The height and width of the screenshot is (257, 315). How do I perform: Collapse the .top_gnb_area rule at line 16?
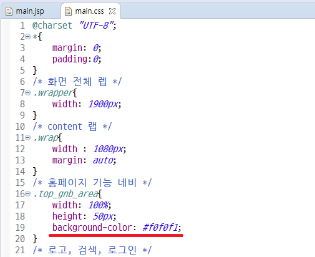[x=28, y=194]
